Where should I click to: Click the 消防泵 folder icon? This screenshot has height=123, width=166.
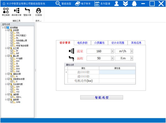(11, 95)
